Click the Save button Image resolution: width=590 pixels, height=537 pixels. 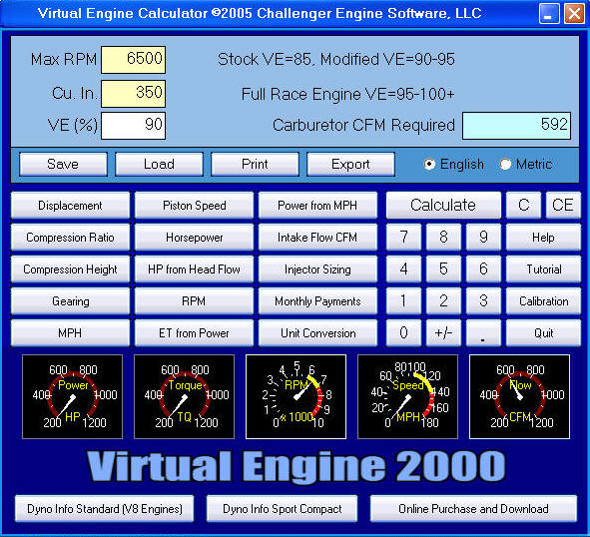(x=63, y=164)
